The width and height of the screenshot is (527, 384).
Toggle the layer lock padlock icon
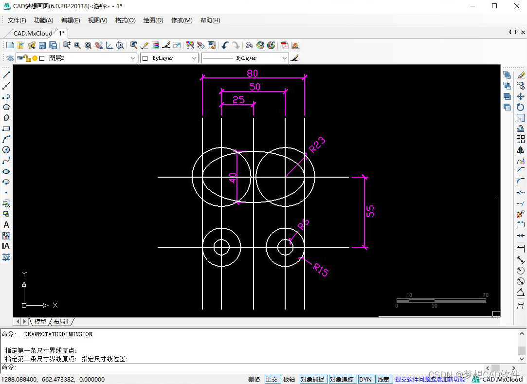pyautogui.click(x=28, y=58)
